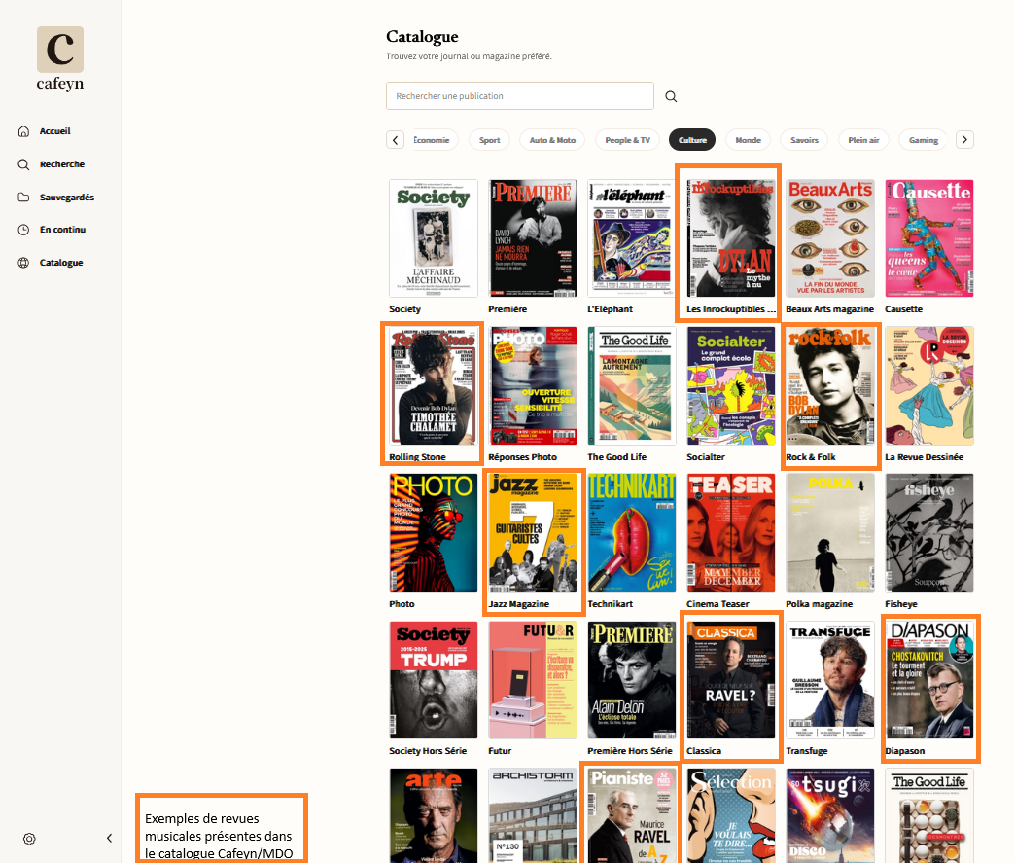Click the Jazz Magazine title link

coord(518,604)
